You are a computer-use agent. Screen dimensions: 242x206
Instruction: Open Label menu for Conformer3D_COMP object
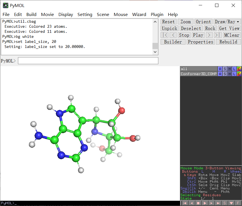coord(234,74)
